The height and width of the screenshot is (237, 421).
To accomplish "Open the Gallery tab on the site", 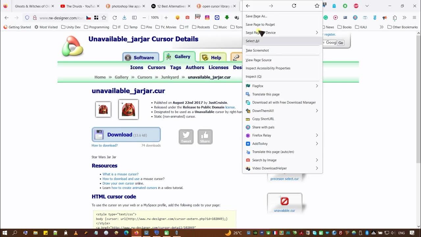I will (x=179, y=57).
